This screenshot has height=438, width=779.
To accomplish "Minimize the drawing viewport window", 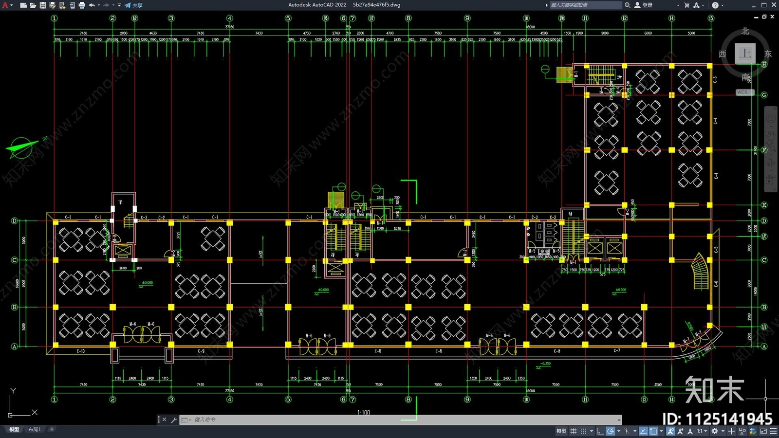I will point(756,17).
